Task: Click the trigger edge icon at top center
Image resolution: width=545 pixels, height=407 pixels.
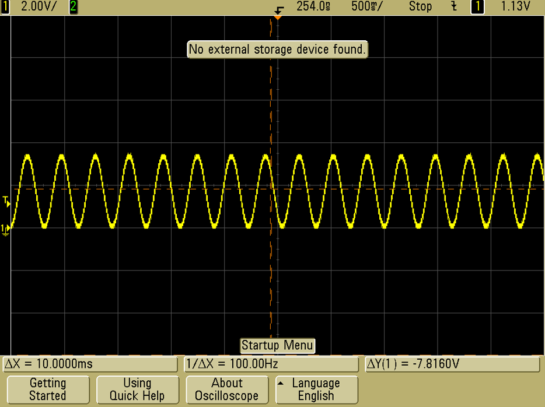Action: pos(279,9)
